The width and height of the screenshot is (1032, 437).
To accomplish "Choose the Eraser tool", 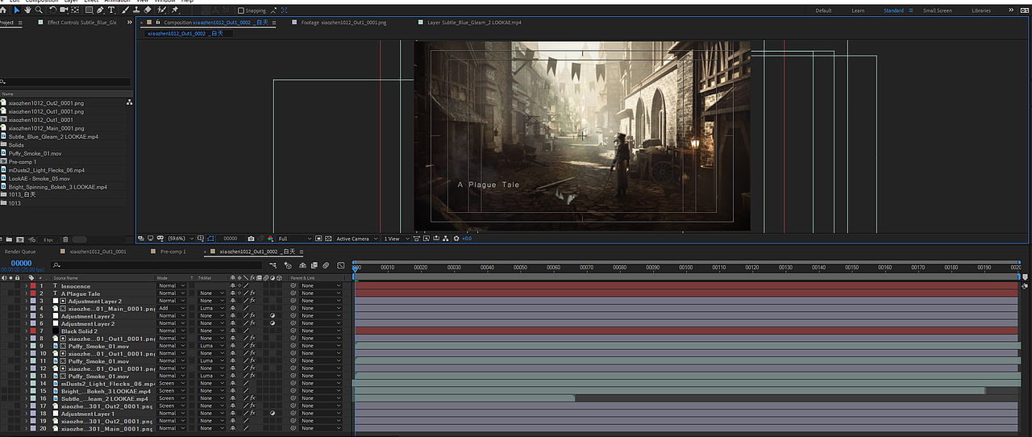I will (x=148, y=10).
